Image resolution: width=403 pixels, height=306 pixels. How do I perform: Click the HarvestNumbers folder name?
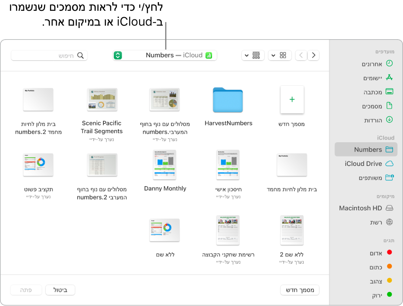pyautogui.click(x=228, y=123)
